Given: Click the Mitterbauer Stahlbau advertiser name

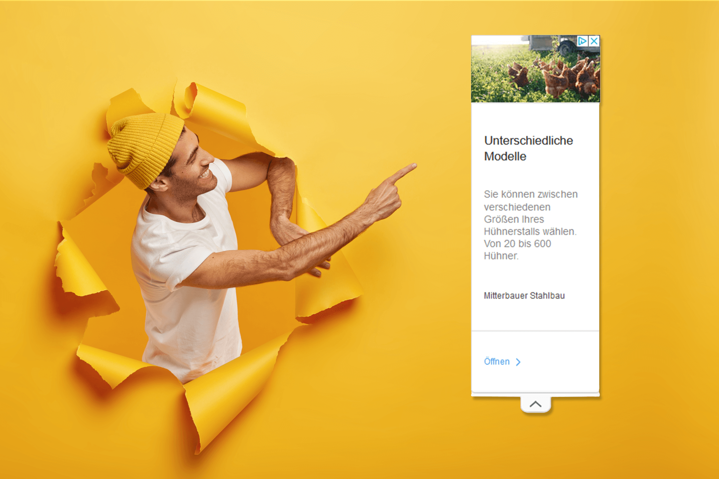Looking at the screenshot, I should (x=524, y=296).
